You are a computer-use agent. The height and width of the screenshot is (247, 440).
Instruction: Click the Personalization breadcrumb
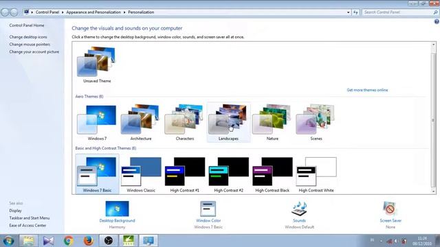(x=141, y=12)
